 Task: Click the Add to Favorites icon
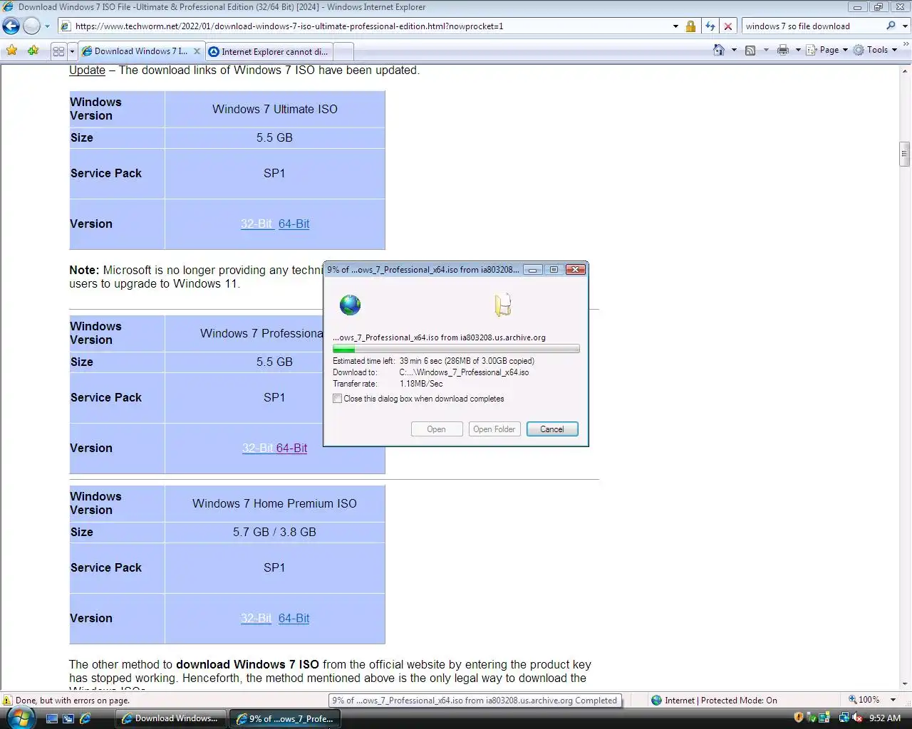click(x=33, y=51)
